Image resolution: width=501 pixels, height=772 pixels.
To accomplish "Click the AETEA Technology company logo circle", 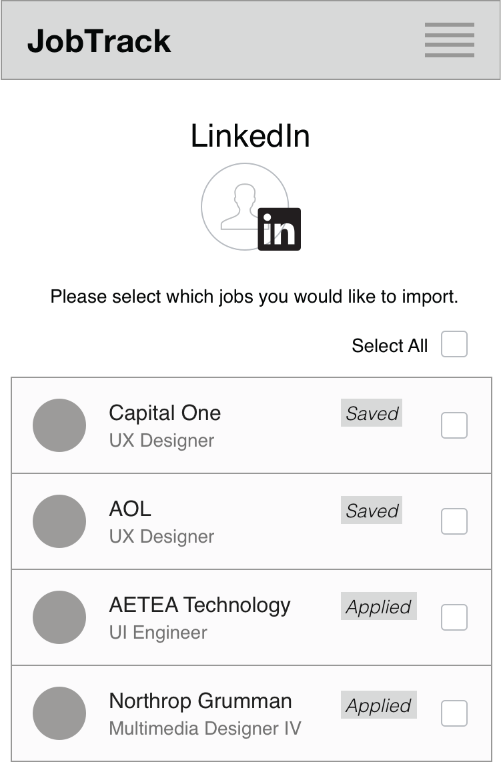I will 59,617.
